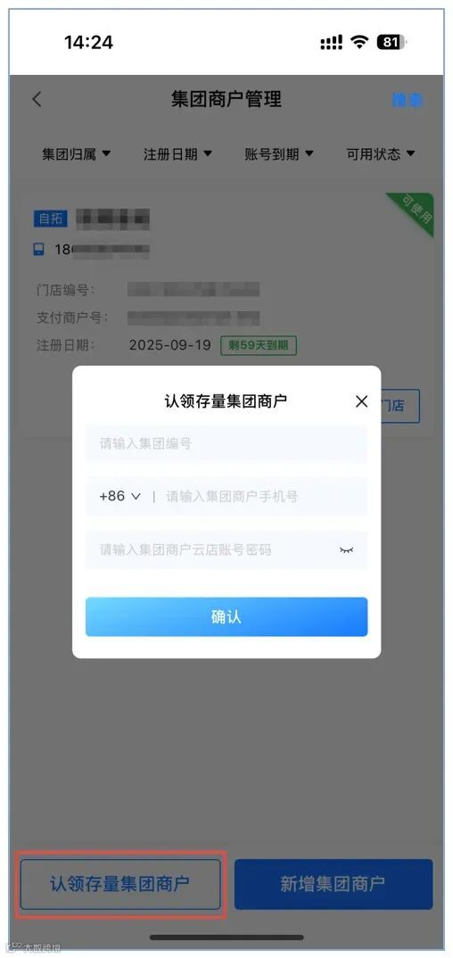Tap the 剩59天到期 expiry badge

[x=259, y=345]
